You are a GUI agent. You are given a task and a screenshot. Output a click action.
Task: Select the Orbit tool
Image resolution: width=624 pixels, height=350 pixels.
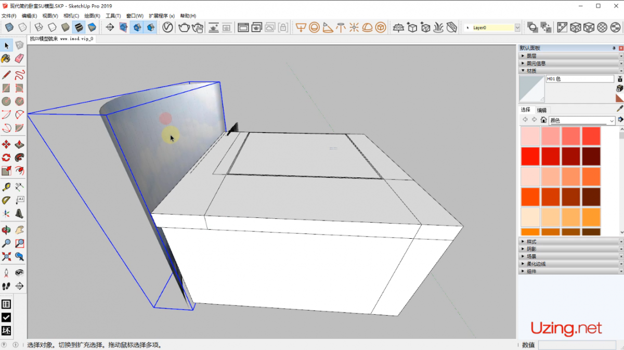[6, 229]
